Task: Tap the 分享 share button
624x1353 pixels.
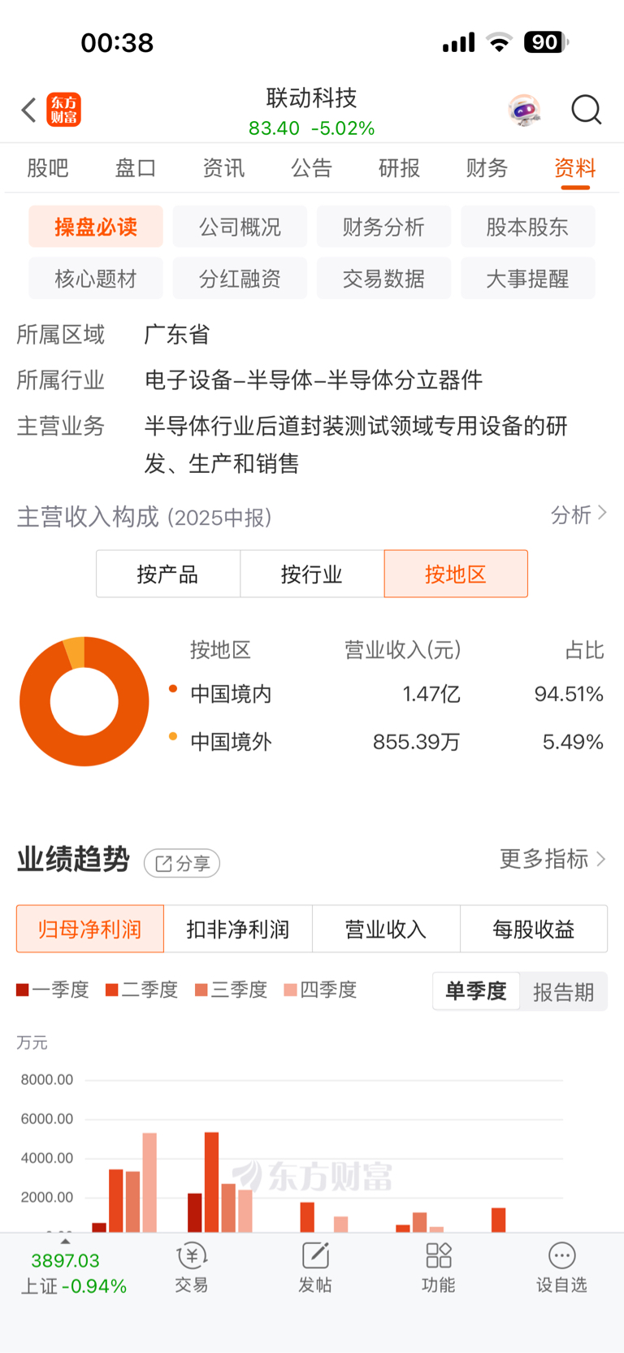Action: 182,863
